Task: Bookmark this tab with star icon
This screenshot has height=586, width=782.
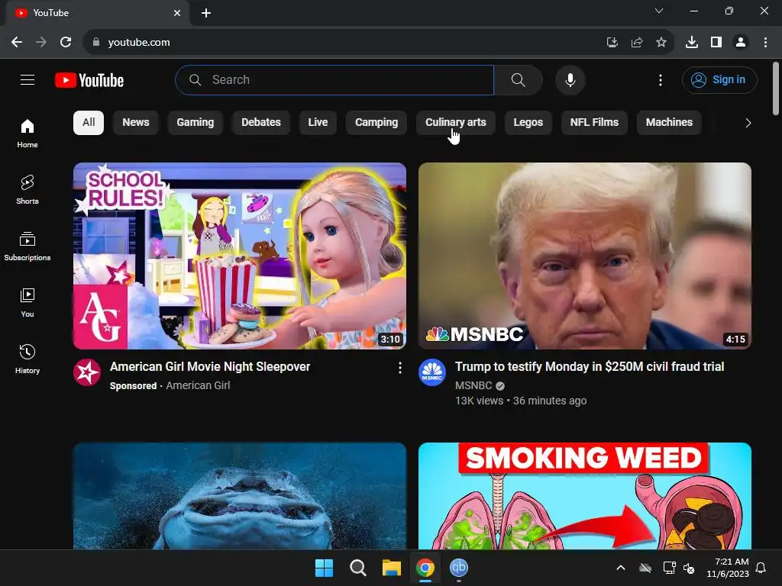Action: (661, 43)
